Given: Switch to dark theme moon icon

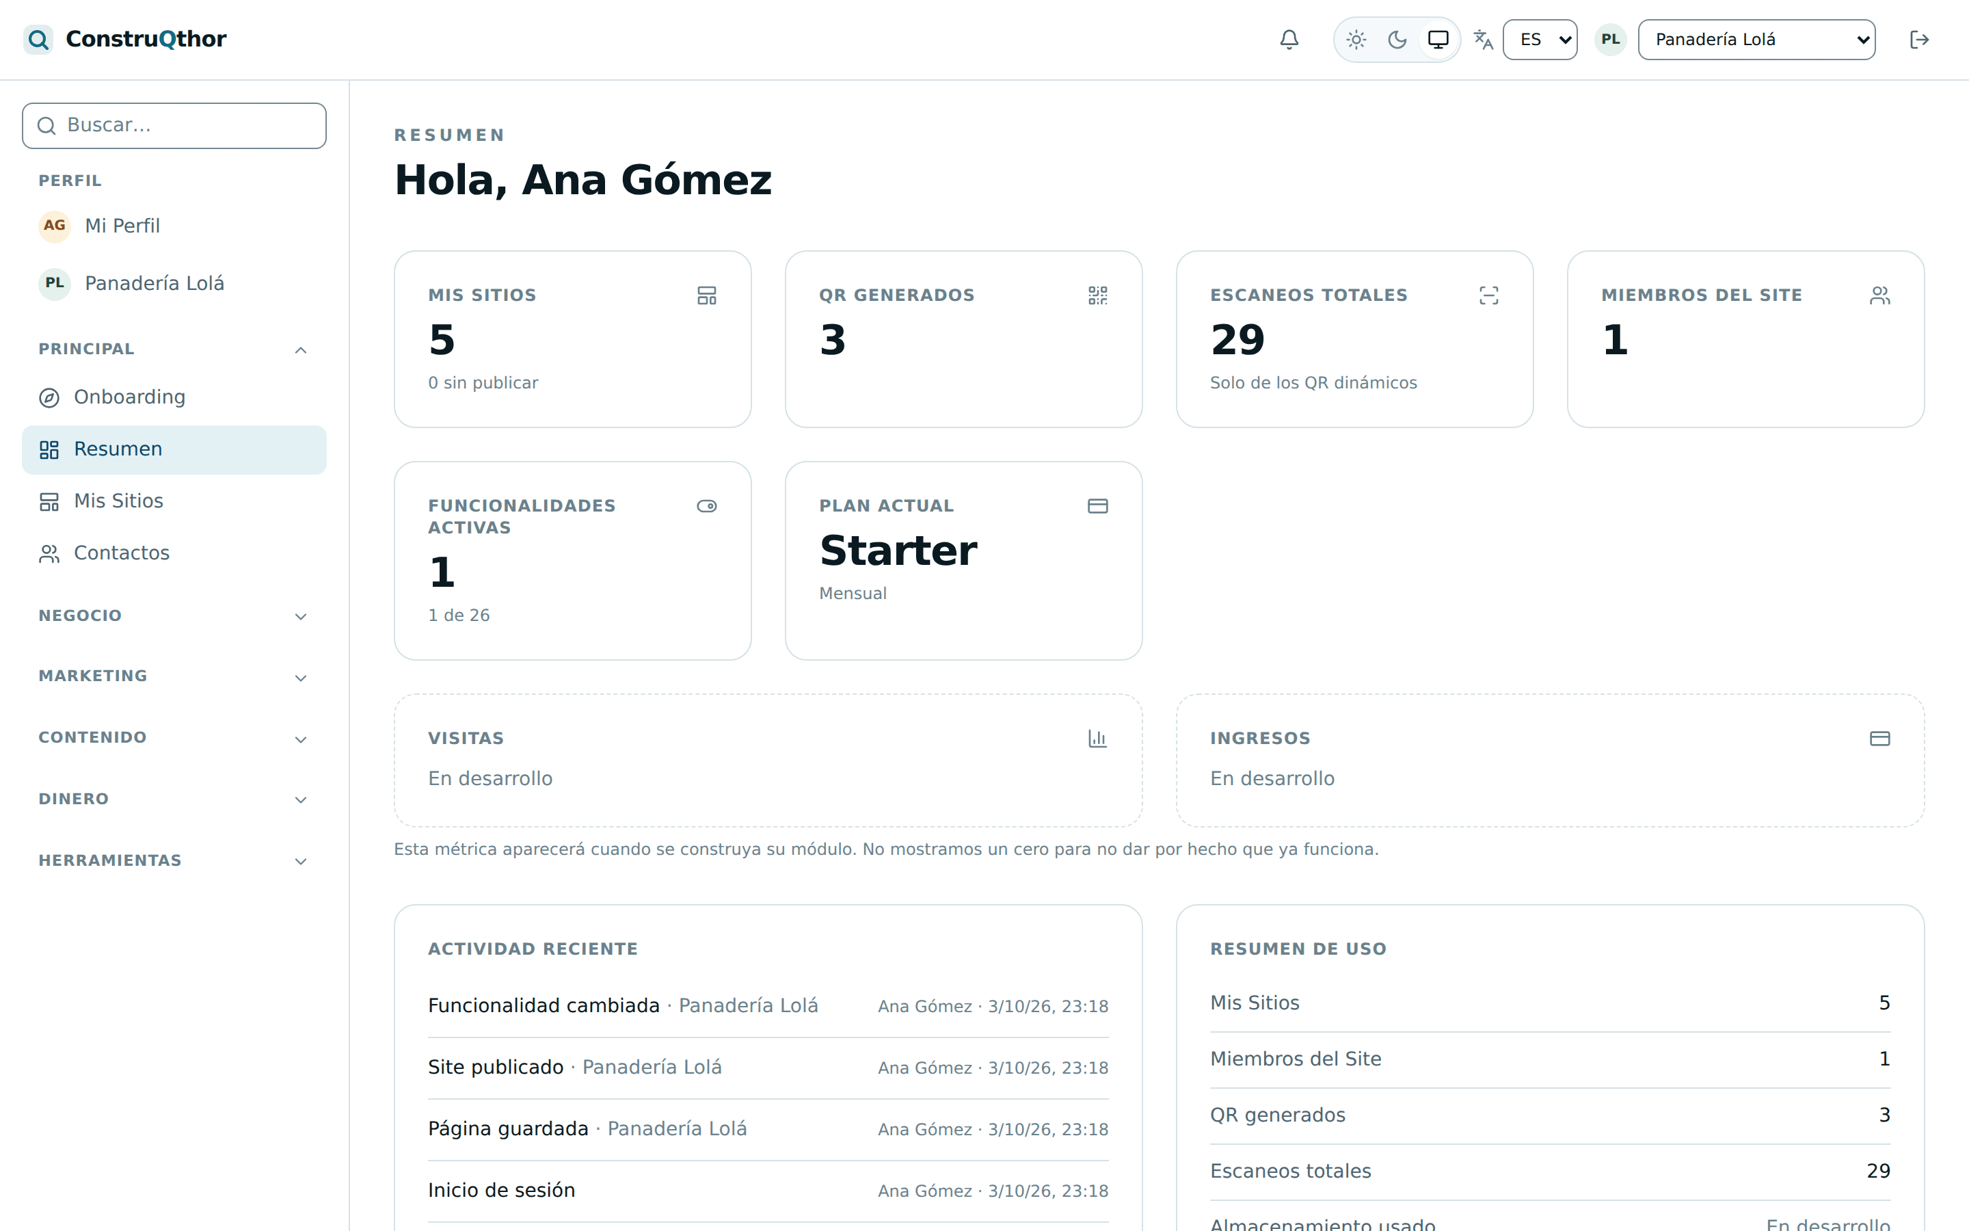Looking at the screenshot, I should 1397,39.
